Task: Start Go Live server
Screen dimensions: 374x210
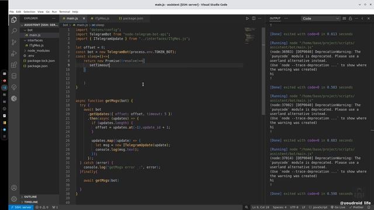Action: [x=338, y=208]
